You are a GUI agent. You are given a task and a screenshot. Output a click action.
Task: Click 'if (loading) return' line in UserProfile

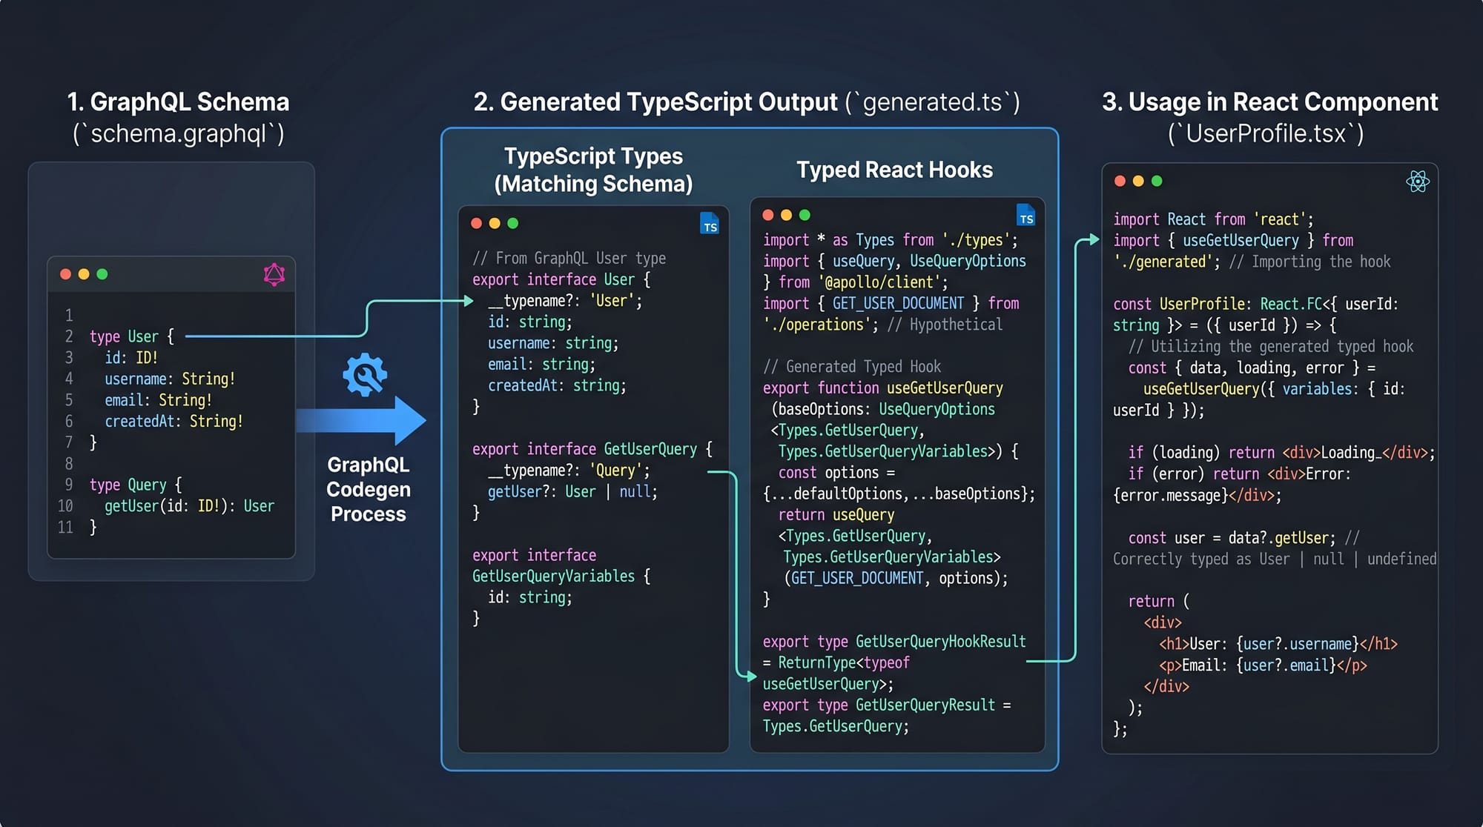(x=1281, y=453)
